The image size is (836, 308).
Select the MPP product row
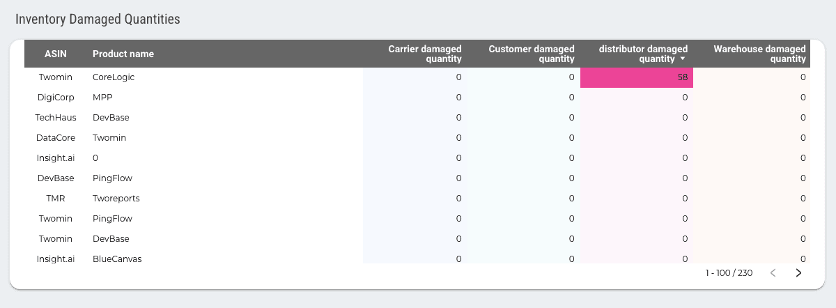[x=102, y=98]
